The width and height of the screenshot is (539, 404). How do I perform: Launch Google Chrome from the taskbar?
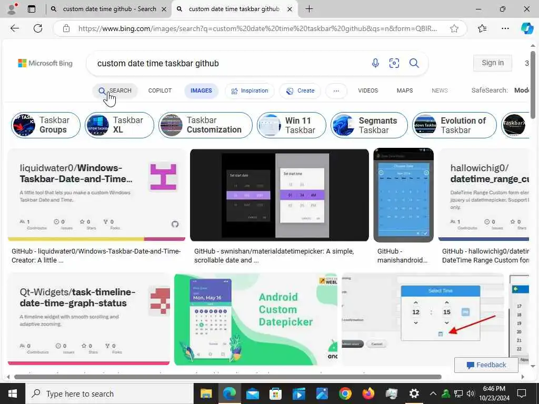(345, 393)
